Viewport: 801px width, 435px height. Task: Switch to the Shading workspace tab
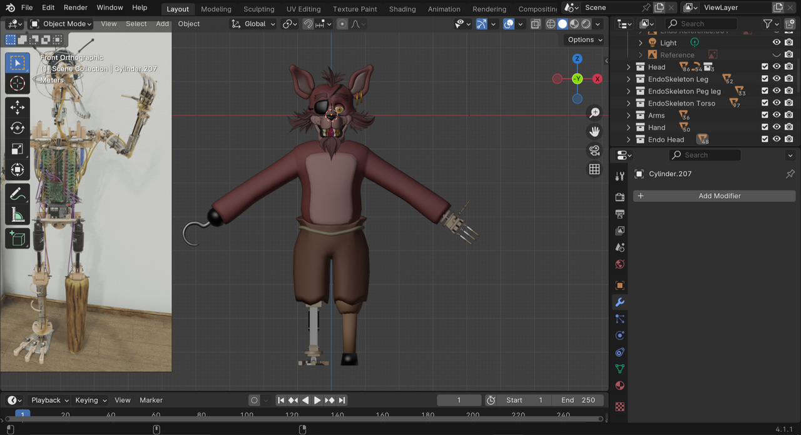click(402, 9)
